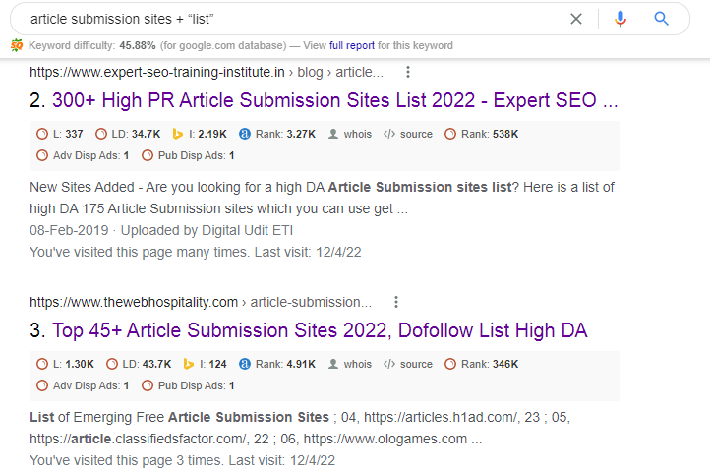Open the three-dot menu for the thewebhospitality result
The height and width of the screenshot is (471, 710).
pyautogui.click(x=396, y=302)
